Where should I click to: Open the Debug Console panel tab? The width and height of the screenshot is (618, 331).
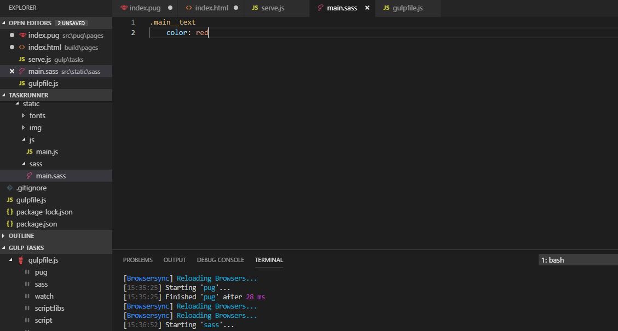220,260
